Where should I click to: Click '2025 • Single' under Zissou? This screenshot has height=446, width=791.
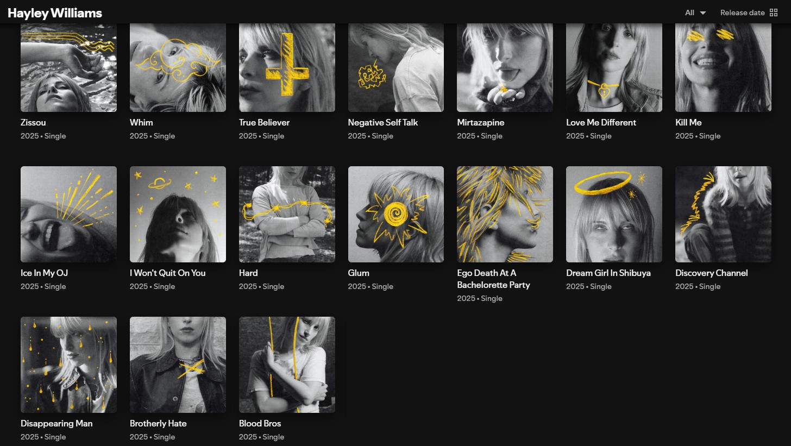click(x=43, y=136)
